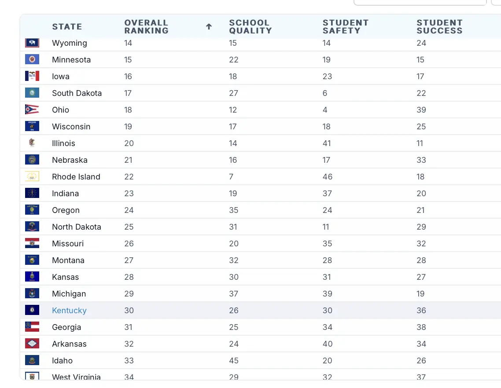This screenshot has height=388, width=501.
Task: Sort table by Student Safety column
Action: point(345,27)
